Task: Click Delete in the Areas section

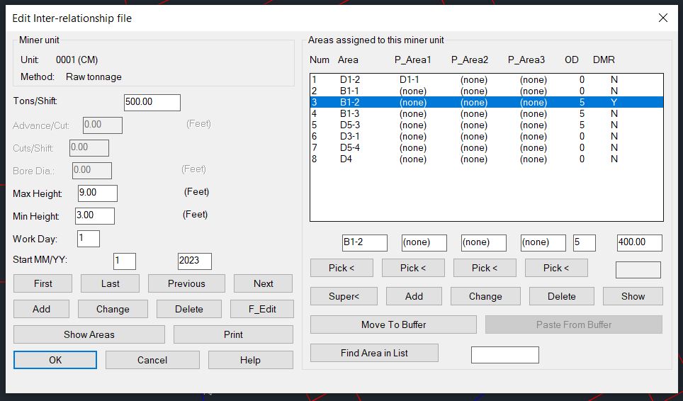Action: pyautogui.click(x=561, y=296)
